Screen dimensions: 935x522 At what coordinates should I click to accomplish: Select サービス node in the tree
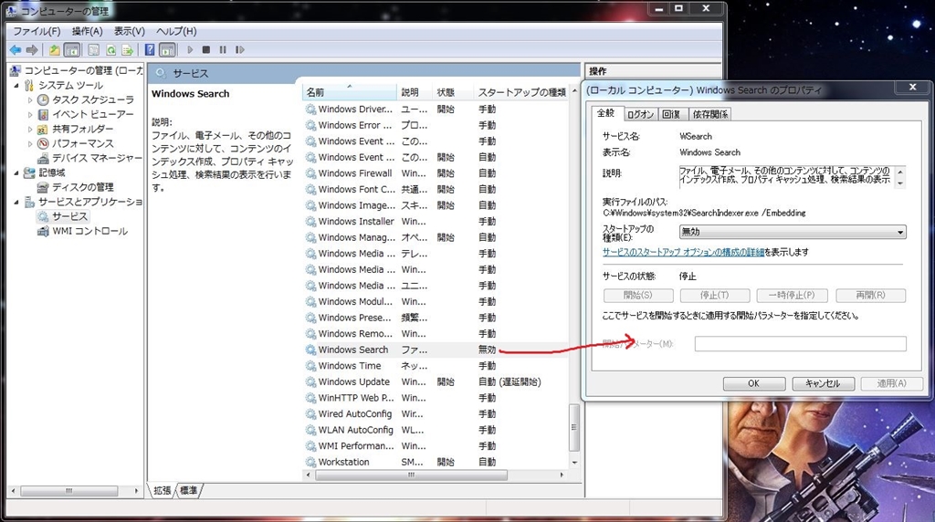point(69,216)
